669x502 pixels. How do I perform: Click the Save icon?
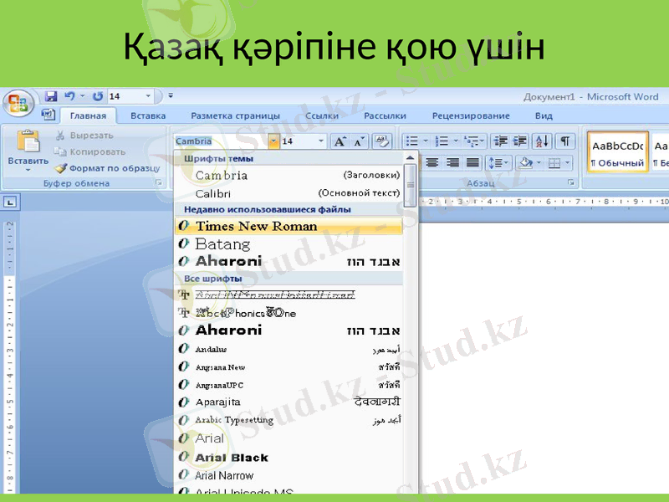click(x=51, y=95)
